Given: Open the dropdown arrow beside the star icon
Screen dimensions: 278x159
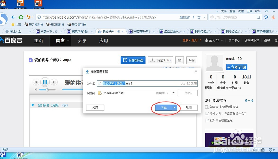Looking at the screenshot, I should coord(204,17).
